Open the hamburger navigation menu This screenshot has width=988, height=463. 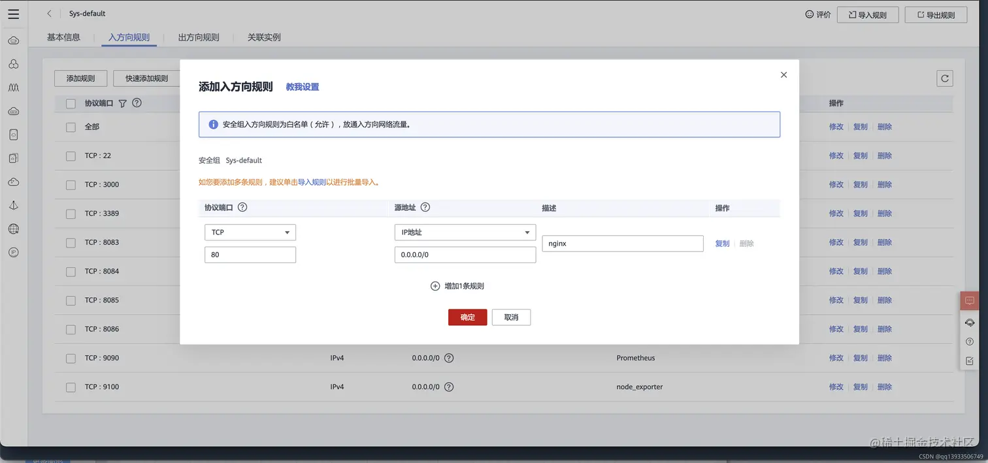coord(13,14)
